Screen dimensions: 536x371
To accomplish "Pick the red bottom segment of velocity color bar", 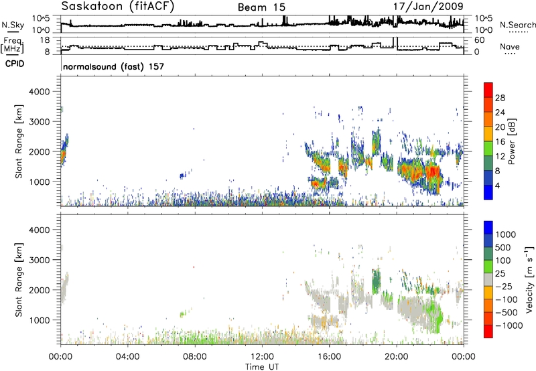I will pos(488,331).
